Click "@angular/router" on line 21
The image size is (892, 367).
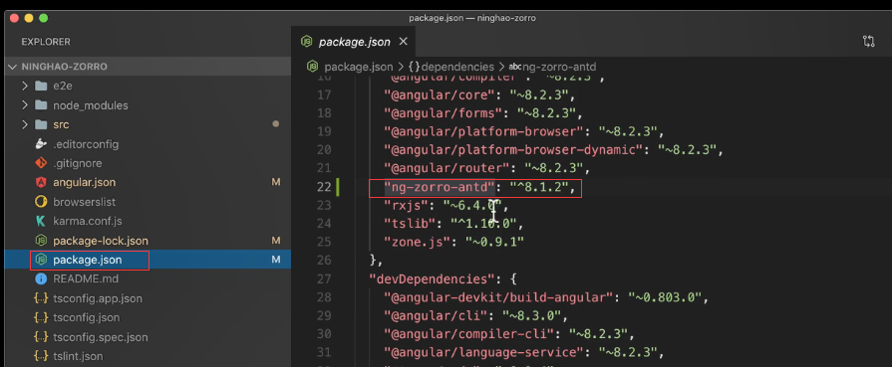click(446, 168)
